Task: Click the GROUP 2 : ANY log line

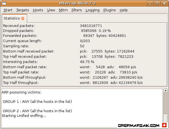Action: (37, 111)
